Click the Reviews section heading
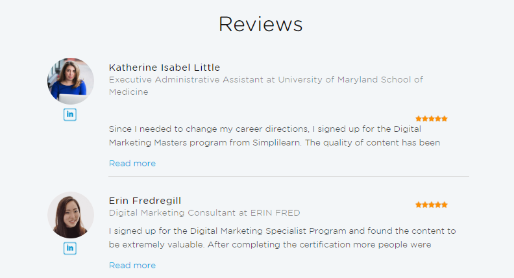 pos(260,24)
